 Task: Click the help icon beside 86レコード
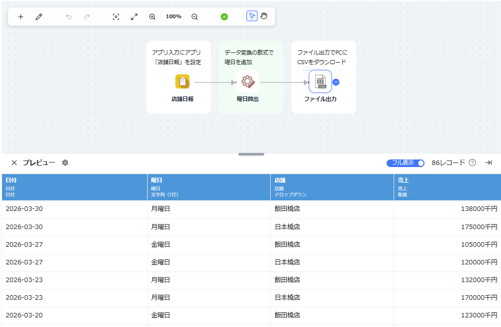click(472, 163)
